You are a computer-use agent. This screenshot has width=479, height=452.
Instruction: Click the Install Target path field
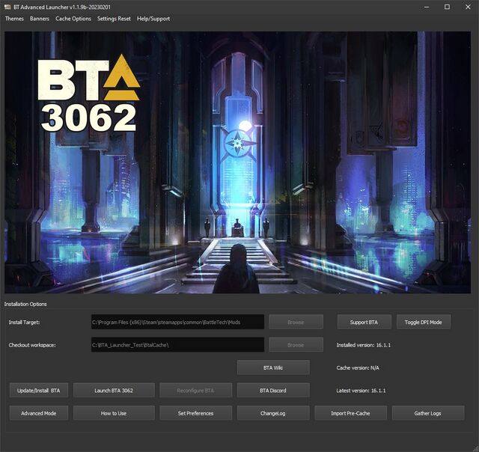pos(177,322)
